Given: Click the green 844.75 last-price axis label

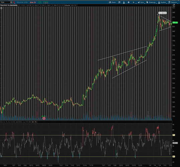Looking at the screenshot, I should tap(175, 23).
